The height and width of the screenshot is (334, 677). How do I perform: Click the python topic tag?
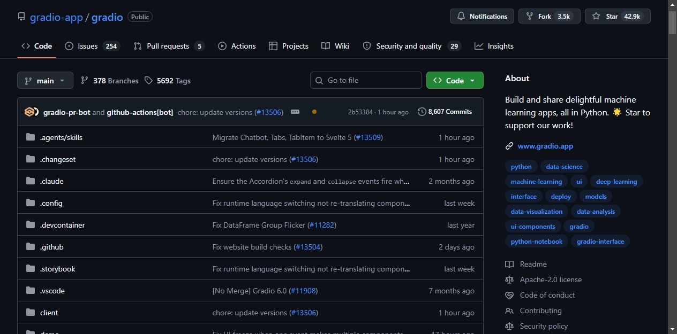pyautogui.click(x=521, y=167)
